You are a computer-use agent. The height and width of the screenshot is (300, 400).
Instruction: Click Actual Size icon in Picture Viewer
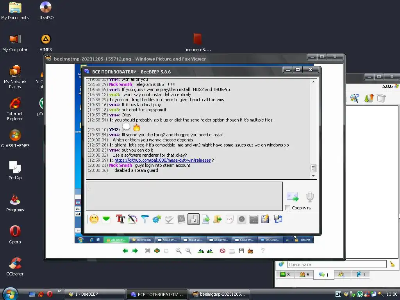[157, 251]
